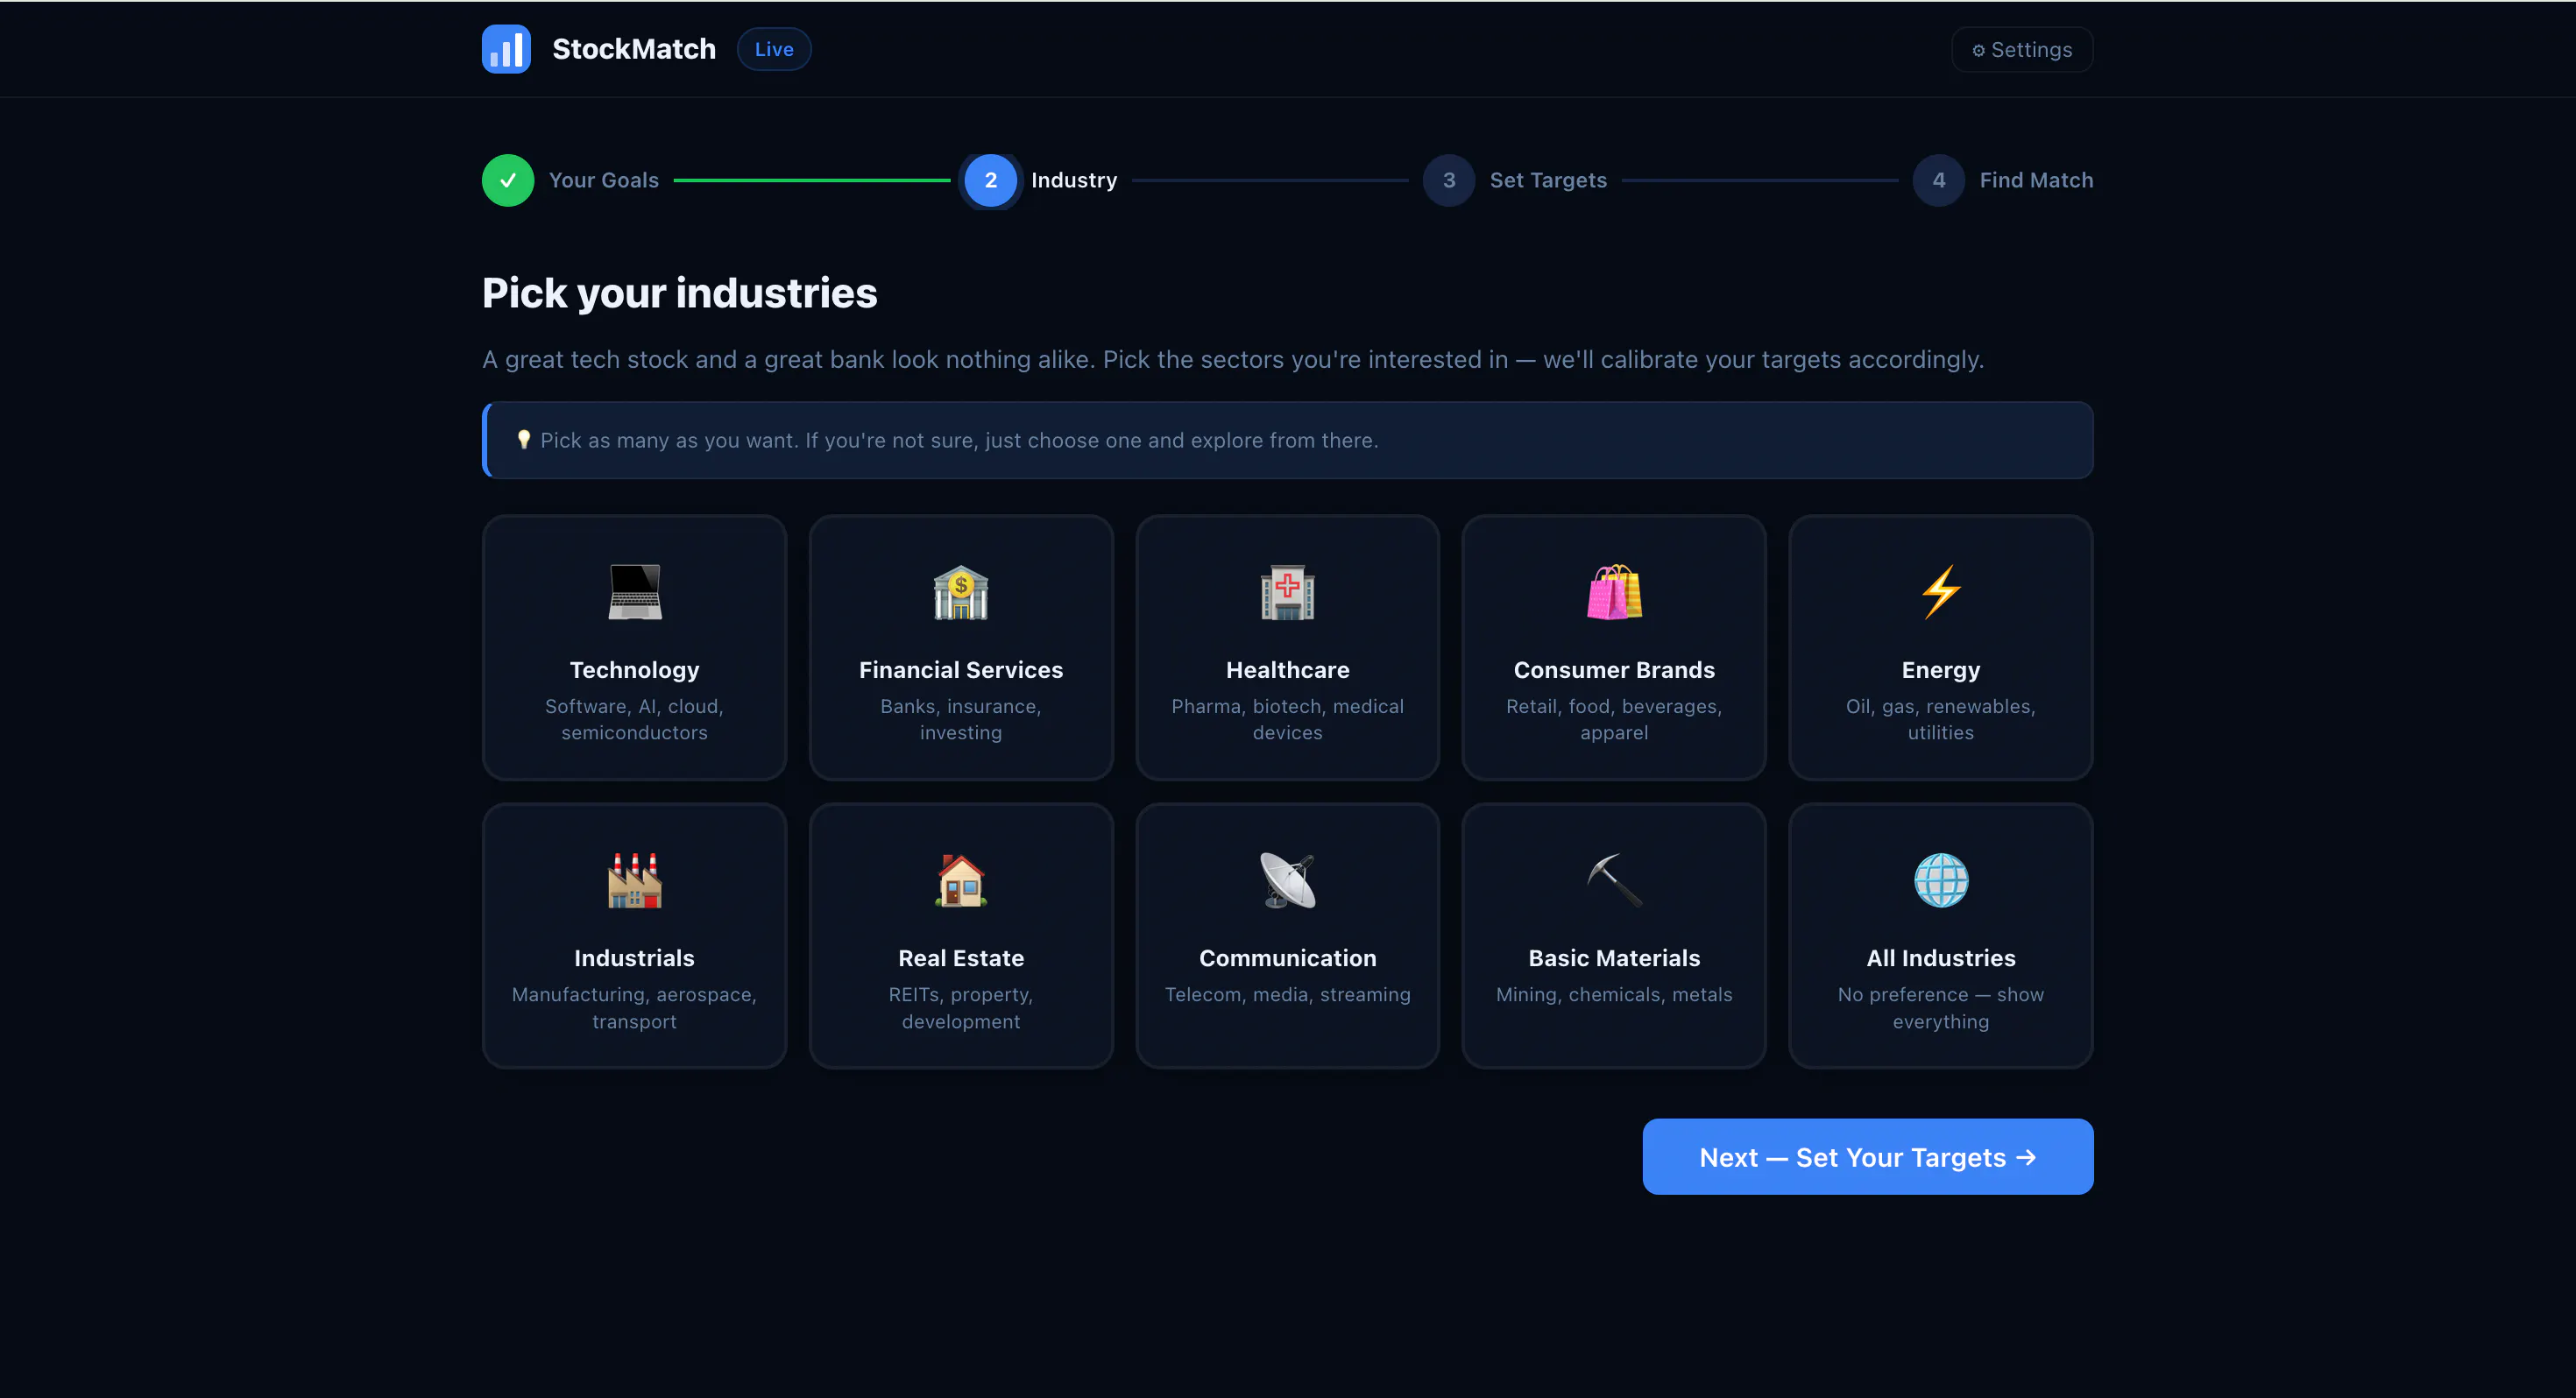
Task: Click the green checkmark step circle
Action: click(x=508, y=180)
